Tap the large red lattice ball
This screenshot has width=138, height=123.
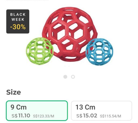(x=70, y=34)
